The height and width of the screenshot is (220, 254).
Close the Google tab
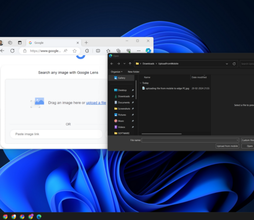[78, 43]
